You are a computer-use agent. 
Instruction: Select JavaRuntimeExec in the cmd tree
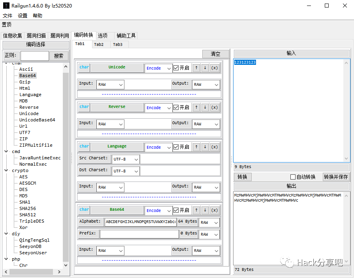pyautogui.click(x=40, y=158)
